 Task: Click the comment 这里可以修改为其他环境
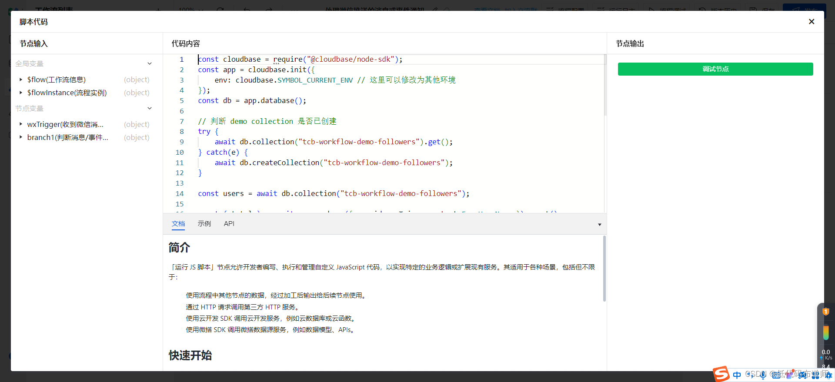412,80
